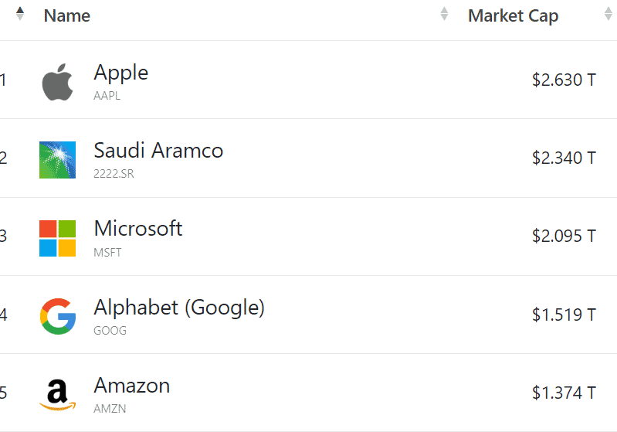Click Apple's $2.630 T market cap
The image size is (617, 432).
pyautogui.click(x=564, y=80)
